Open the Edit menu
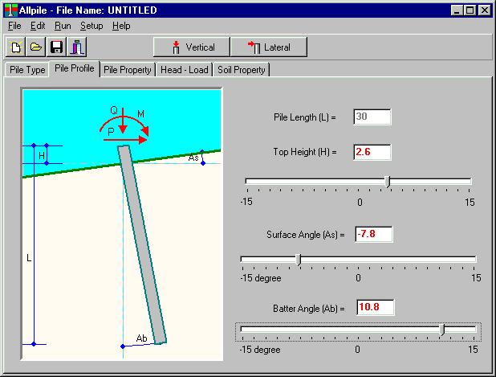This screenshot has width=496, height=377. tap(38, 26)
